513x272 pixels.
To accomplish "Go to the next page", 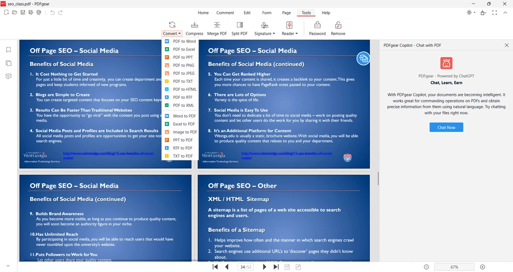I will pos(265,267).
